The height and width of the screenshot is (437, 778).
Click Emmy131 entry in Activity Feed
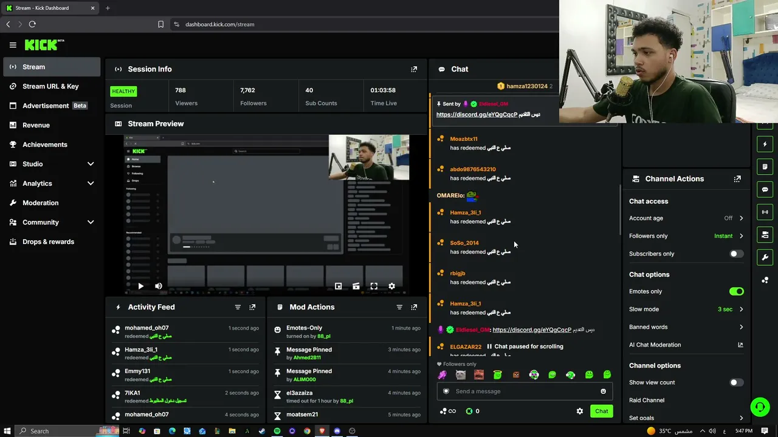[x=185, y=375]
